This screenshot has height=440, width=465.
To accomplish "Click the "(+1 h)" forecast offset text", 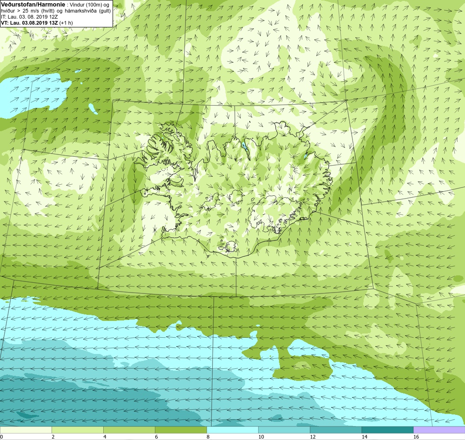I will coord(66,22).
